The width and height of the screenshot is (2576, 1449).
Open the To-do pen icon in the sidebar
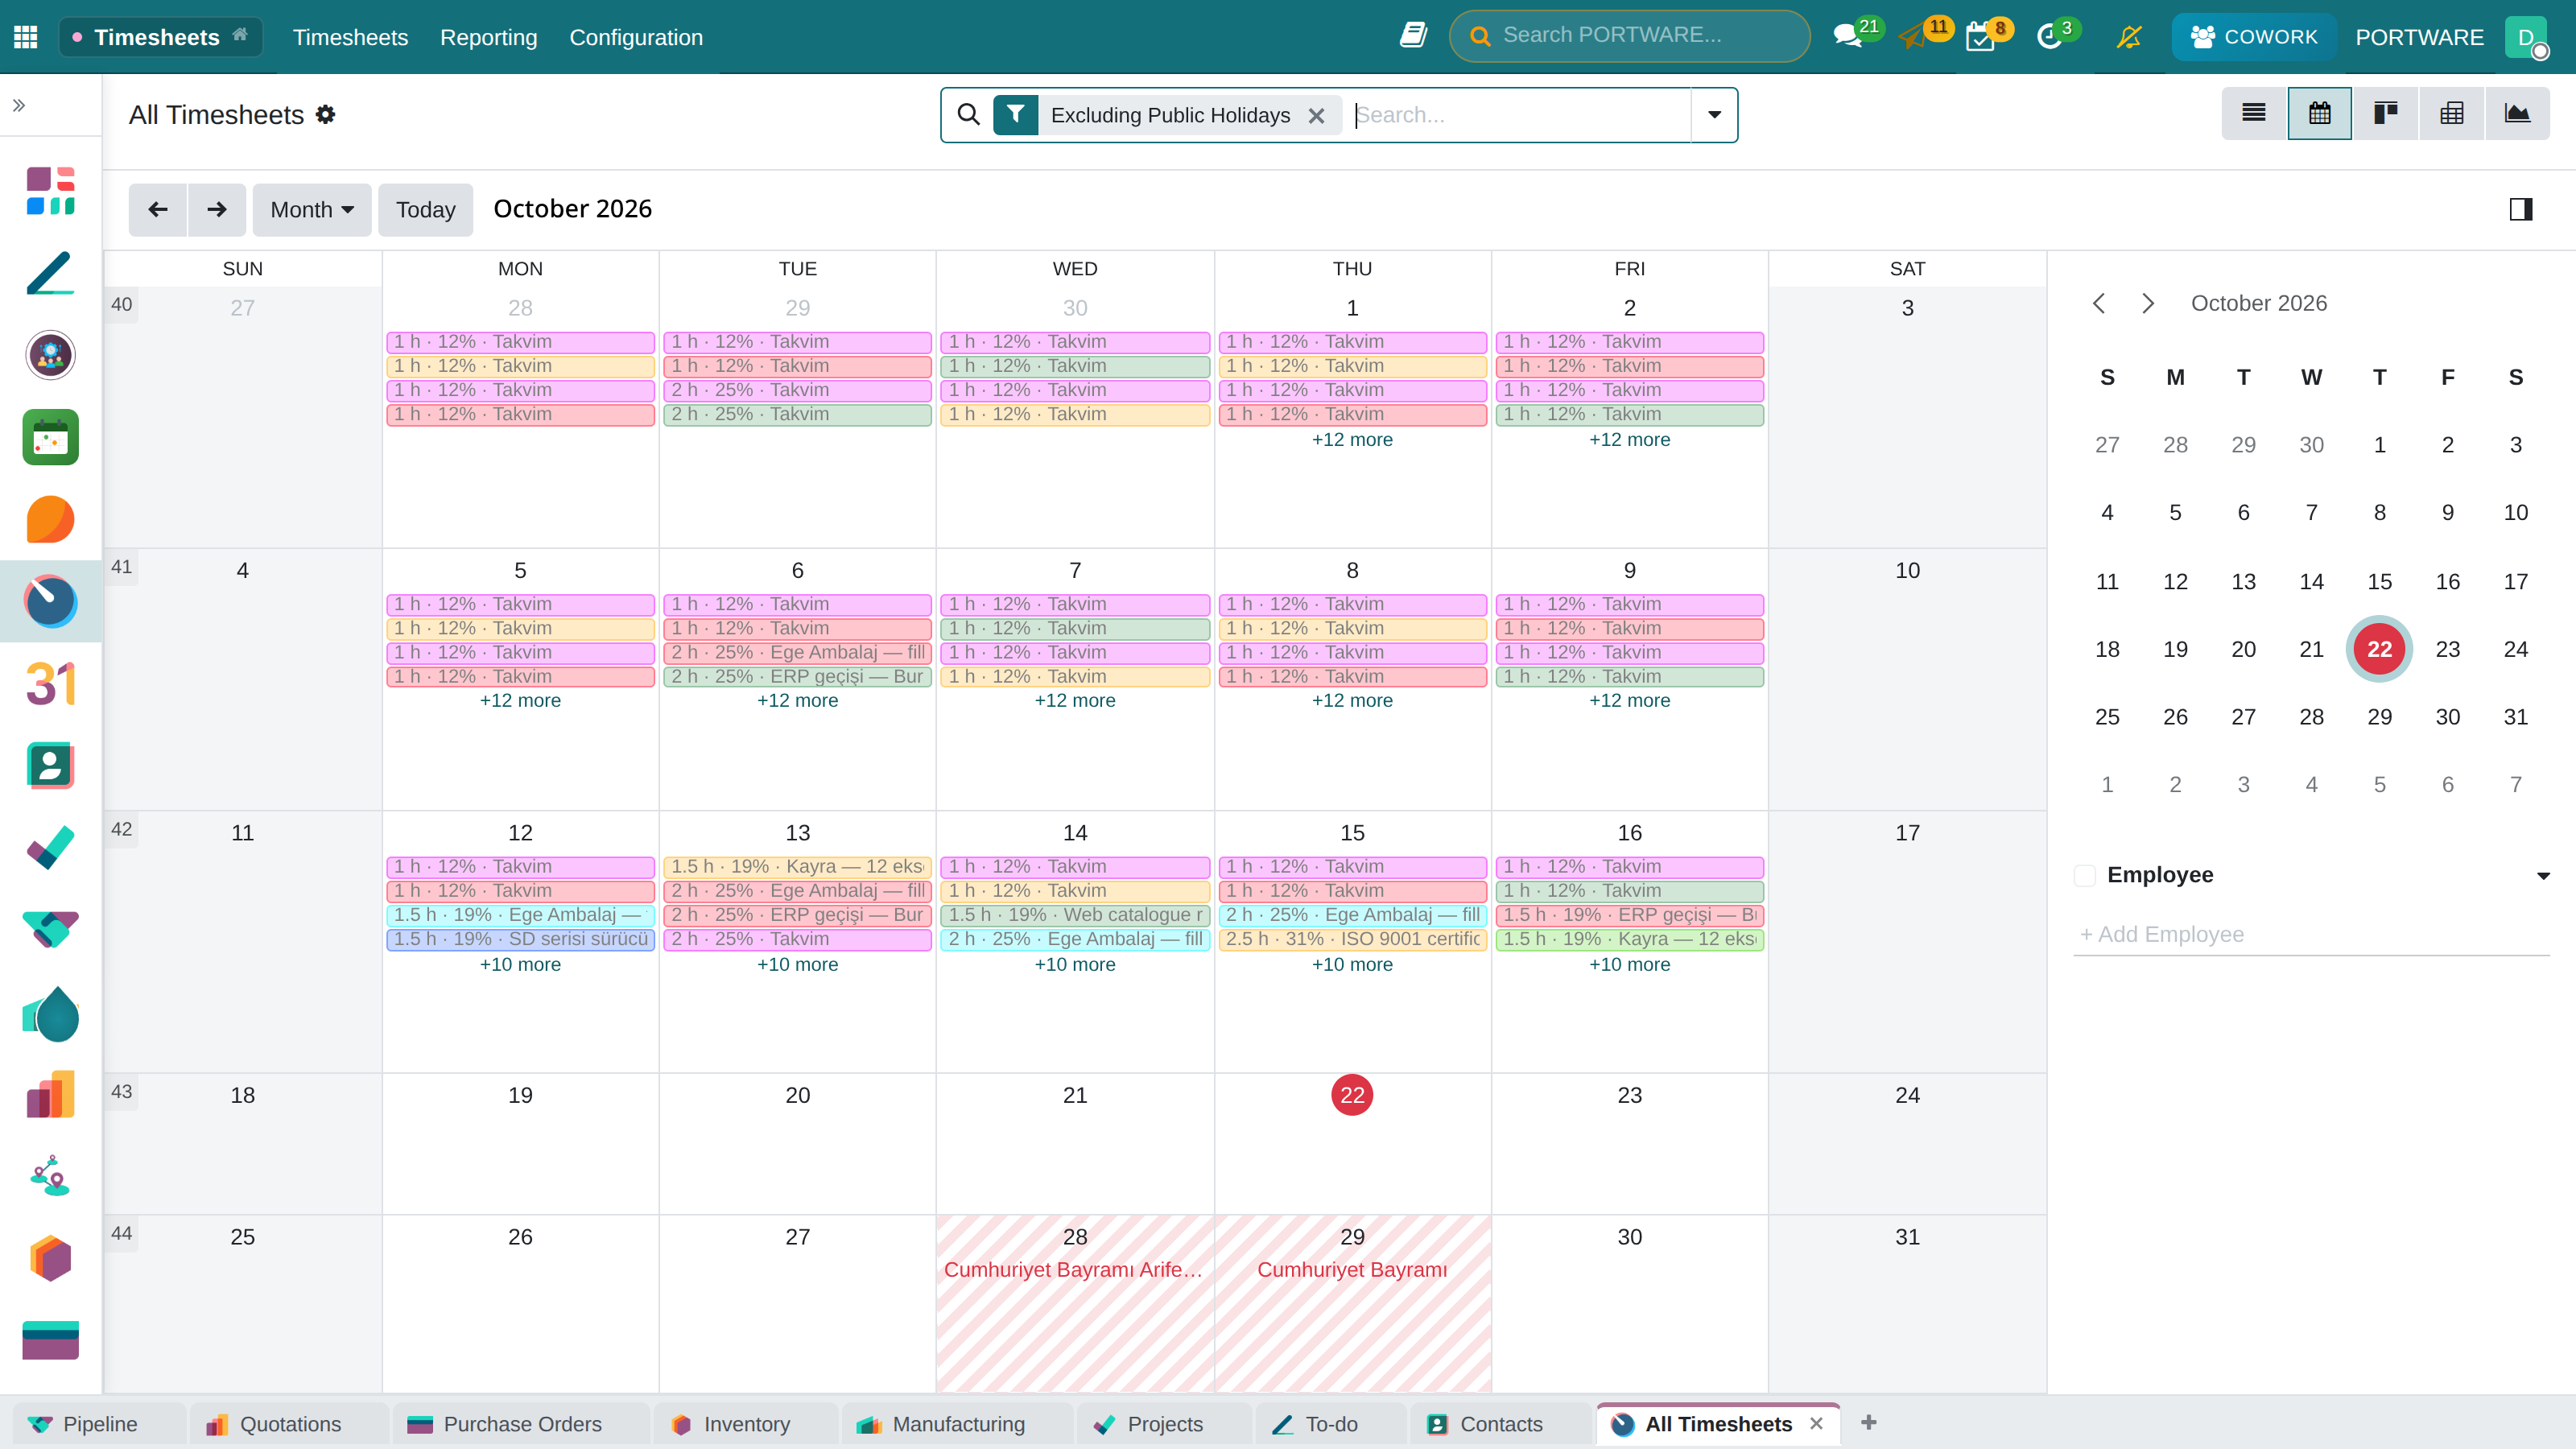50,273
